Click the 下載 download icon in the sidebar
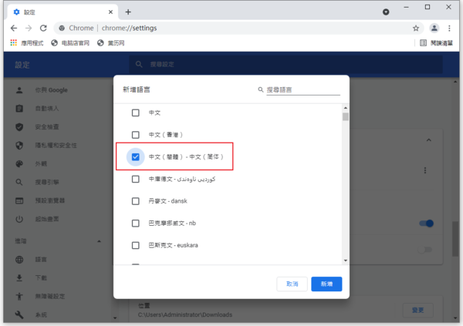 pos(19,278)
